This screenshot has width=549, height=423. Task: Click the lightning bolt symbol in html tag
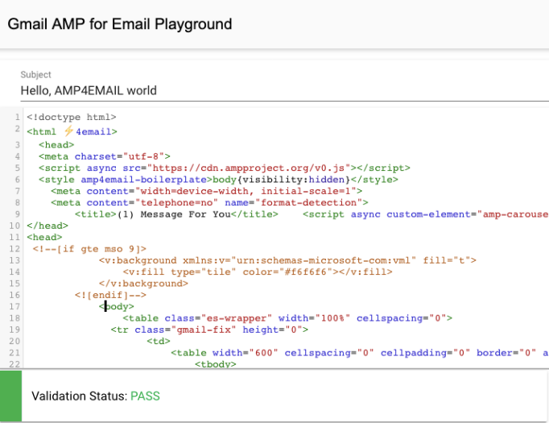click(x=68, y=131)
